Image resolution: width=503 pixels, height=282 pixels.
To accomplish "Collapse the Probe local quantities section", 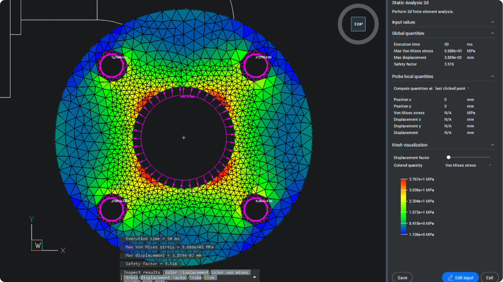I will [x=492, y=76].
